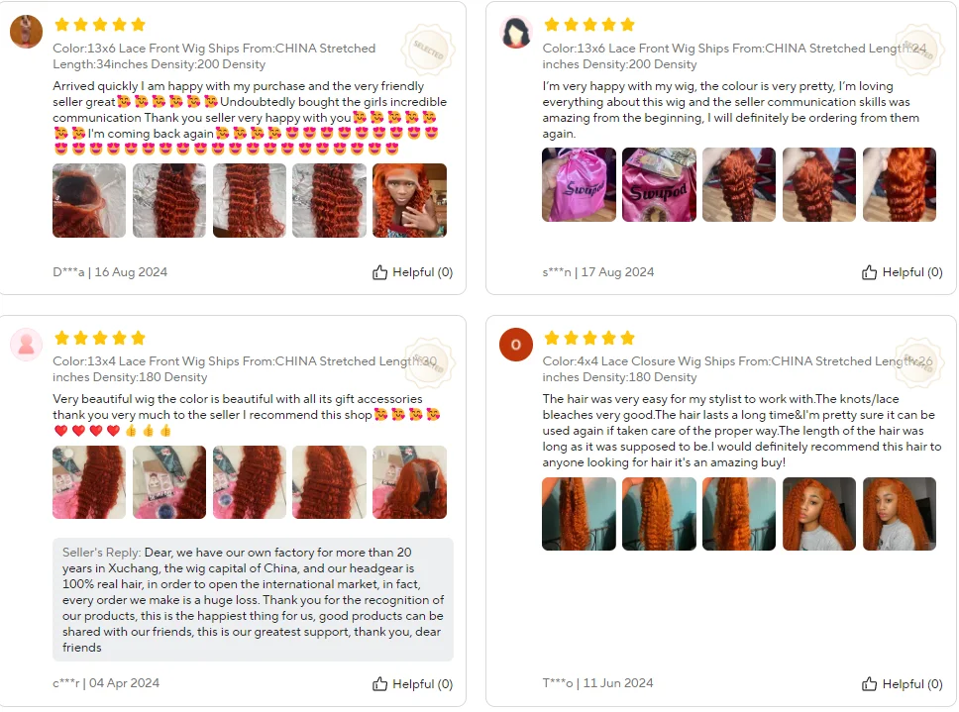This screenshot has height=712, width=959.
Task: Open D***a's brown profile avatar
Action: pyautogui.click(x=27, y=31)
